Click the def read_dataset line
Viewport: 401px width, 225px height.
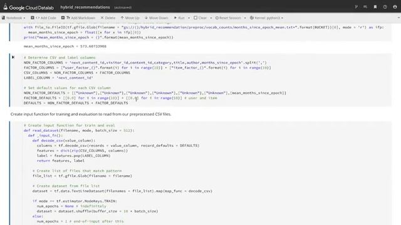(x=79, y=131)
